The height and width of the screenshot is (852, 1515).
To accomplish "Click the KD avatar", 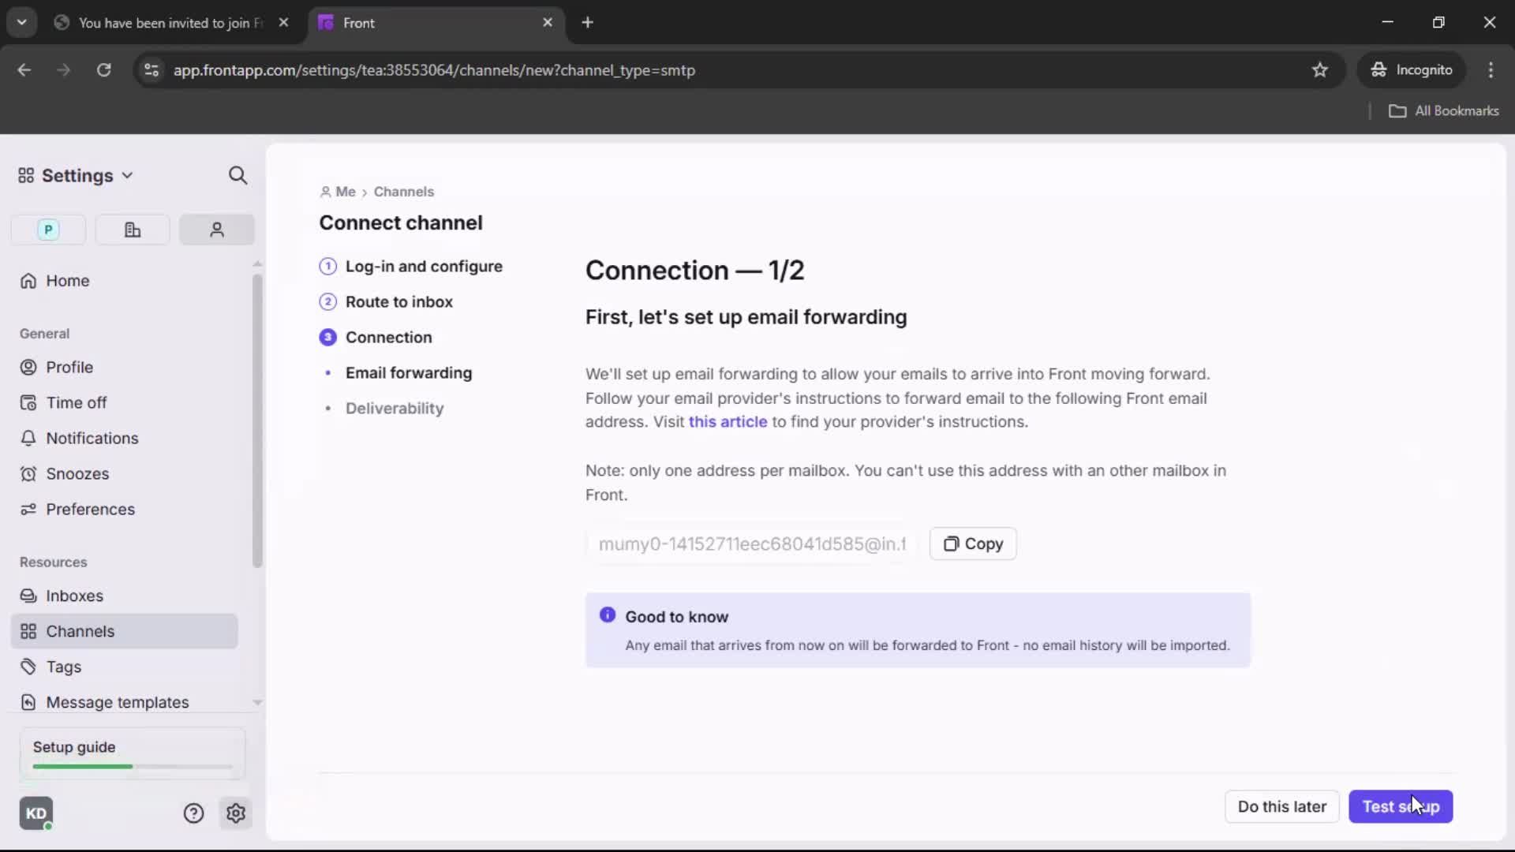I will click(x=36, y=813).
